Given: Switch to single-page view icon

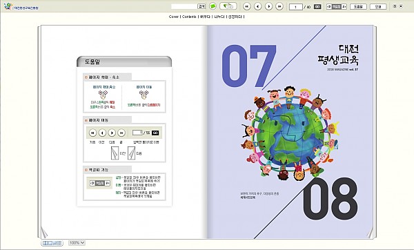Looking at the screenshot, I should click(x=50, y=243).
